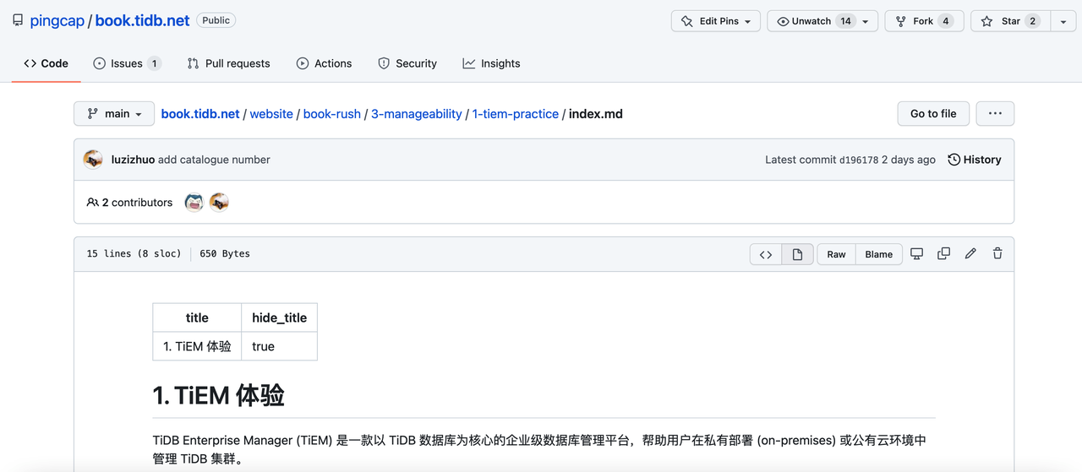Click the Issues count badge 1
Screen dimensions: 1082x472
(154, 63)
